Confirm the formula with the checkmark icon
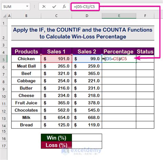The width and height of the screenshot is (163, 160). [x=54, y=7]
